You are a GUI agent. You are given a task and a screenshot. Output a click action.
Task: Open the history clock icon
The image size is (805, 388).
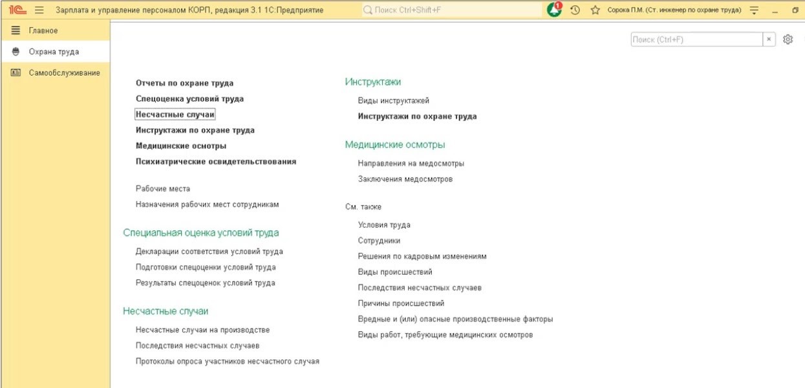click(575, 10)
